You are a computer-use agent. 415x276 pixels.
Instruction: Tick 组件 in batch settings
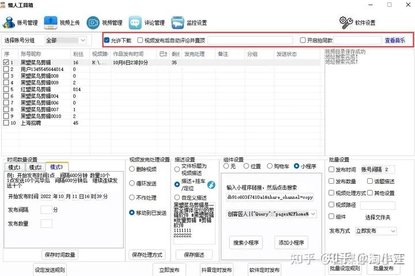point(331,217)
